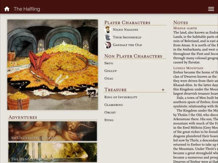Open the Smug non-player character

109,63
